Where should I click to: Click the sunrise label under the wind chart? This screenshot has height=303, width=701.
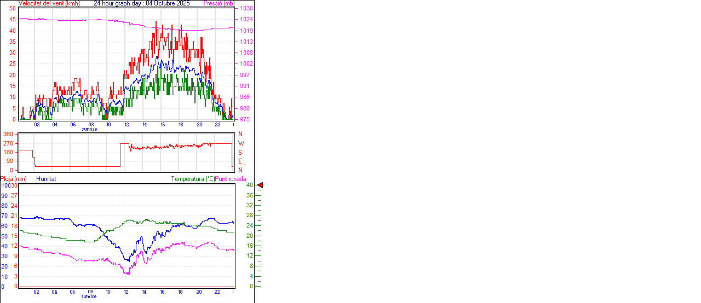90,129
